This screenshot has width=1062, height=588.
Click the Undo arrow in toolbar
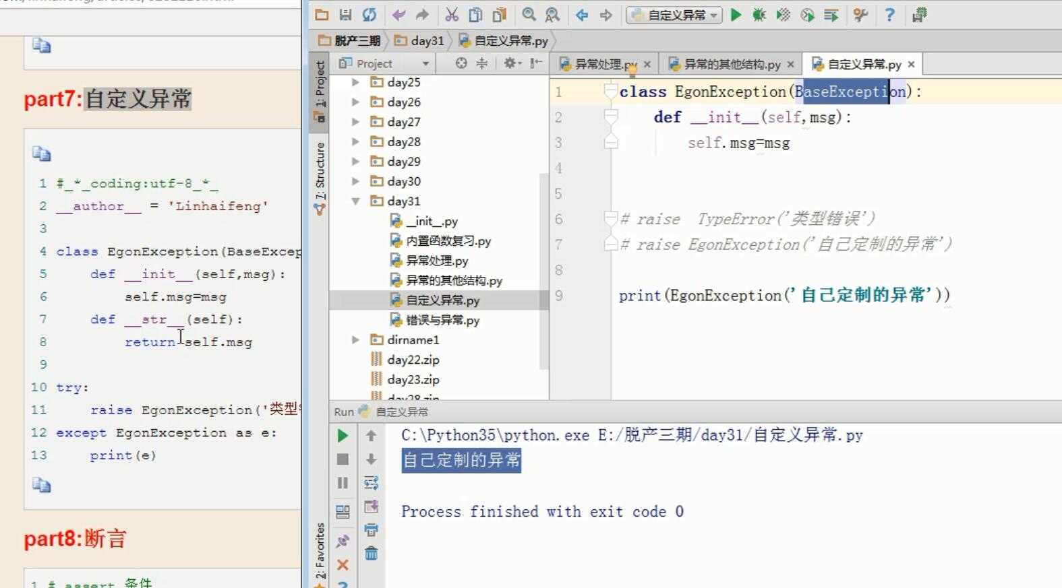[x=399, y=14]
